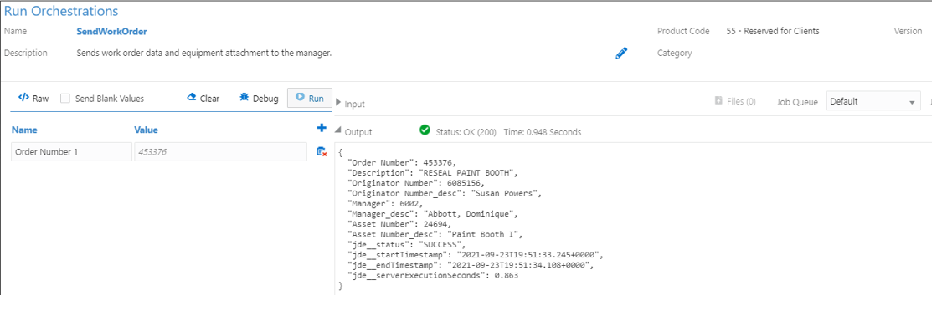Click the Run Orchestrations page title

[x=61, y=11]
